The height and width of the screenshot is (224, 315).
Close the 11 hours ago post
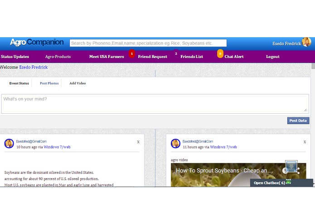point(305,142)
